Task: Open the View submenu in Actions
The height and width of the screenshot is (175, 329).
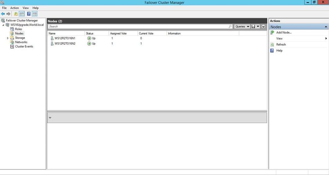Action: (x=279, y=38)
